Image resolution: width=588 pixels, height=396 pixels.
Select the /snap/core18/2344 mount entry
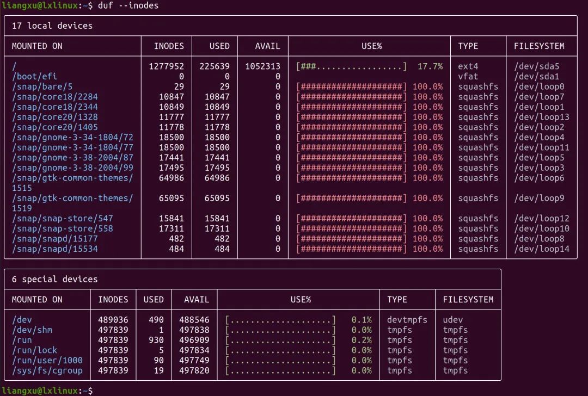[55, 107]
